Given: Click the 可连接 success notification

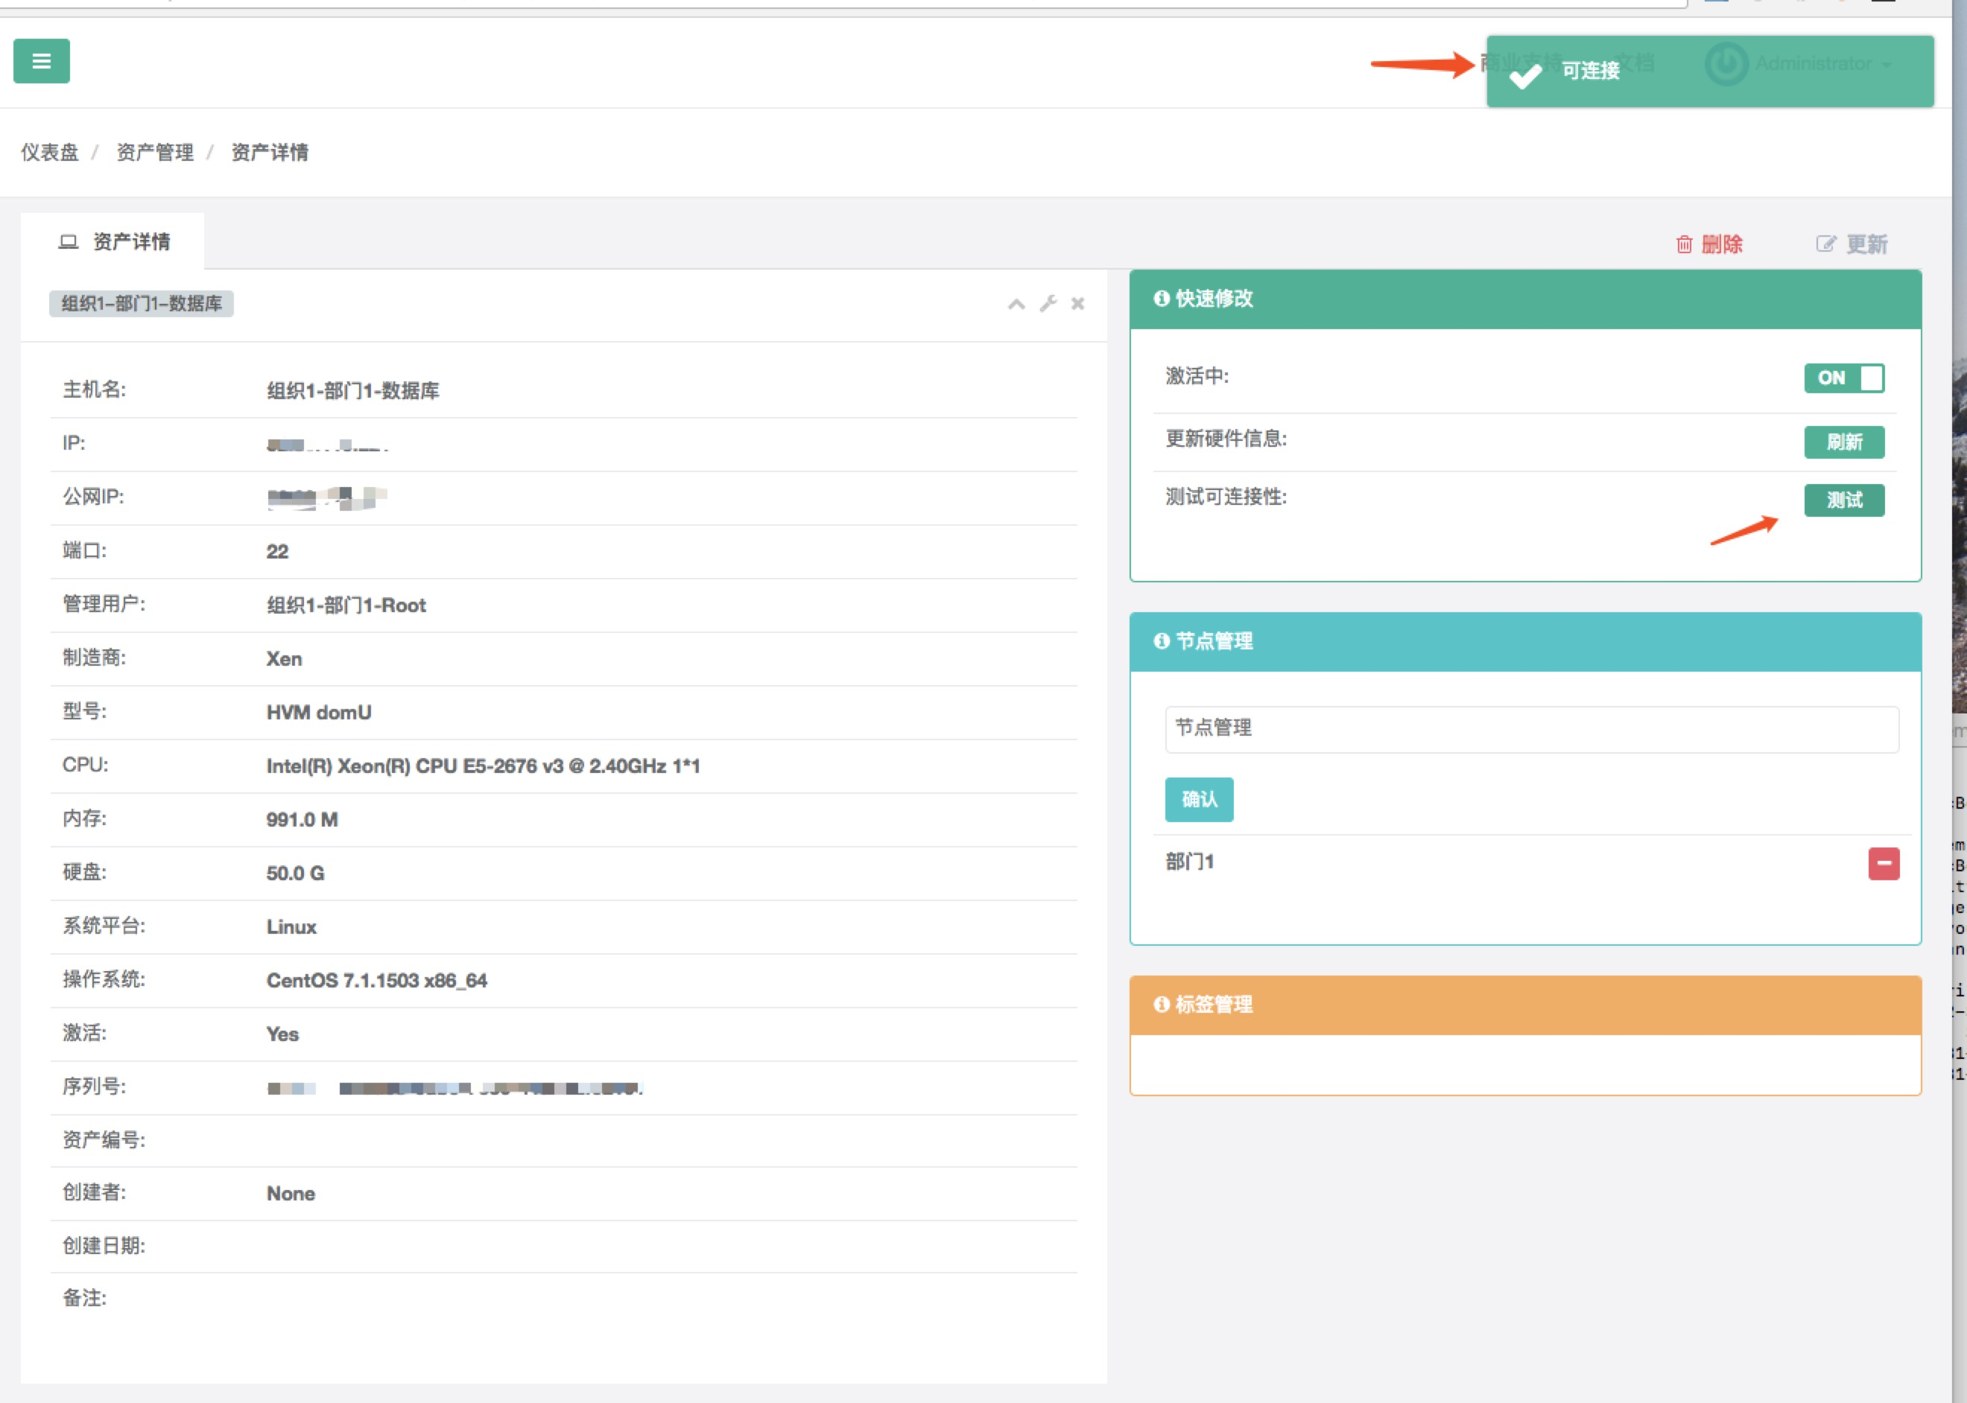Looking at the screenshot, I should [1590, 71].
